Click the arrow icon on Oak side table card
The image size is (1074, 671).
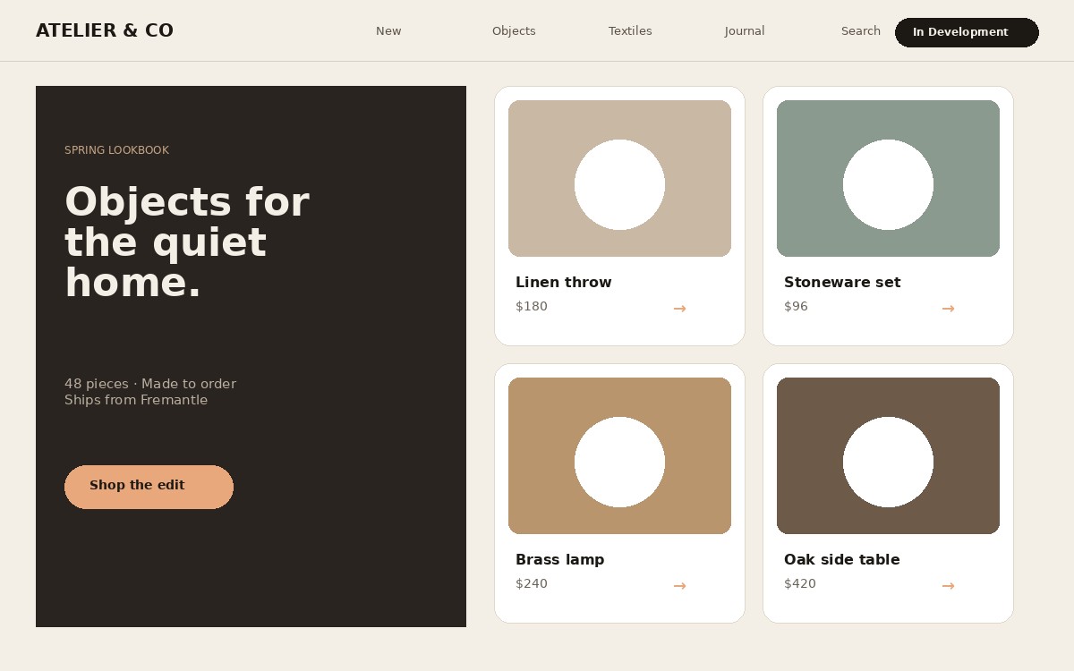948,586
